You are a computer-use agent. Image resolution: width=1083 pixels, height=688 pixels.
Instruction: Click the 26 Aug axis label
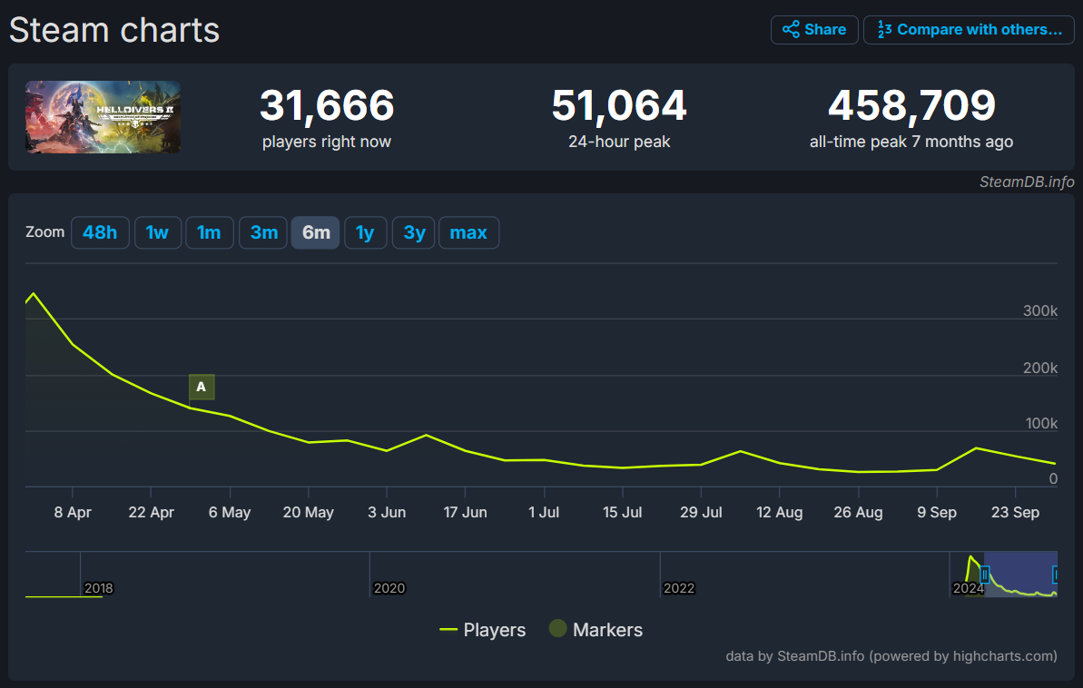click(859, 513)
